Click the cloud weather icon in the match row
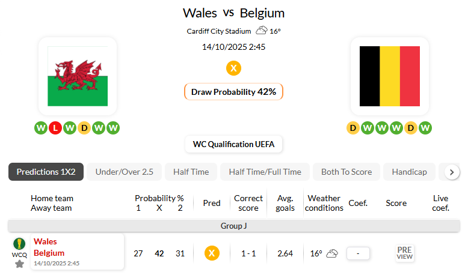 coord(332,253)
